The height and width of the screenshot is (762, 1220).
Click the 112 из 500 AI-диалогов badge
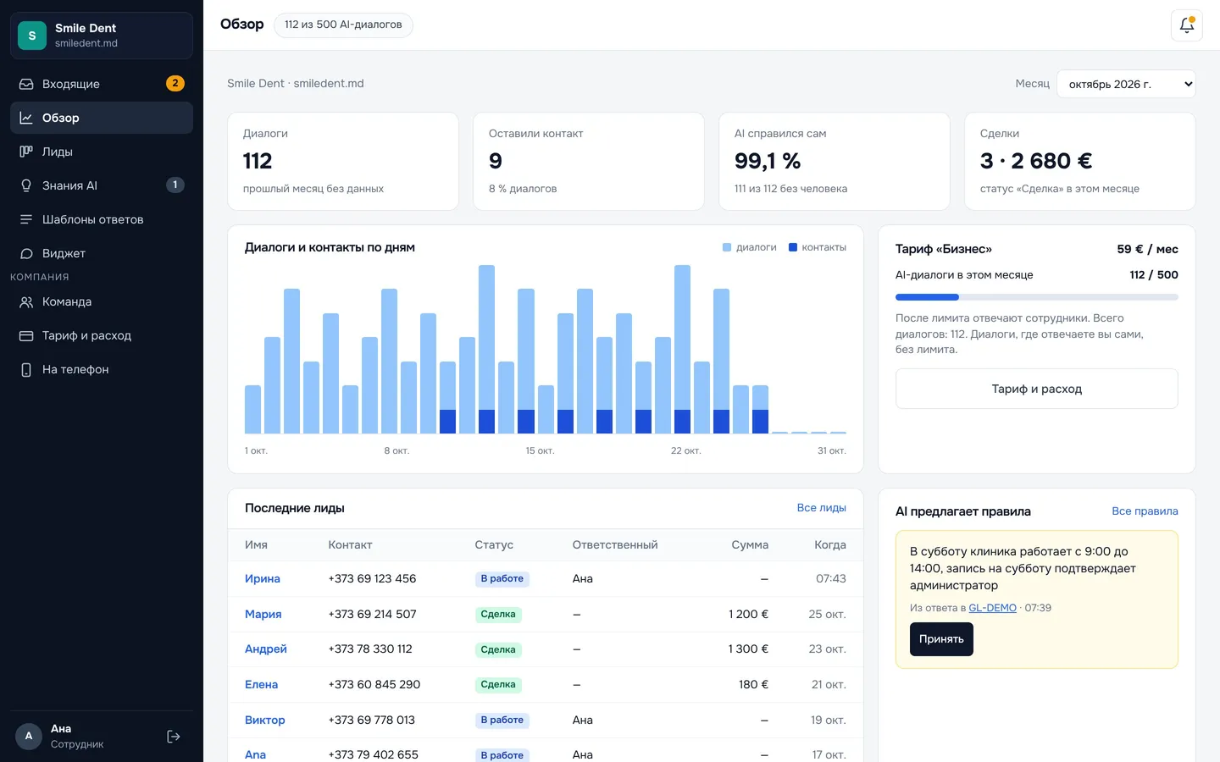click(x=343, y=25)
